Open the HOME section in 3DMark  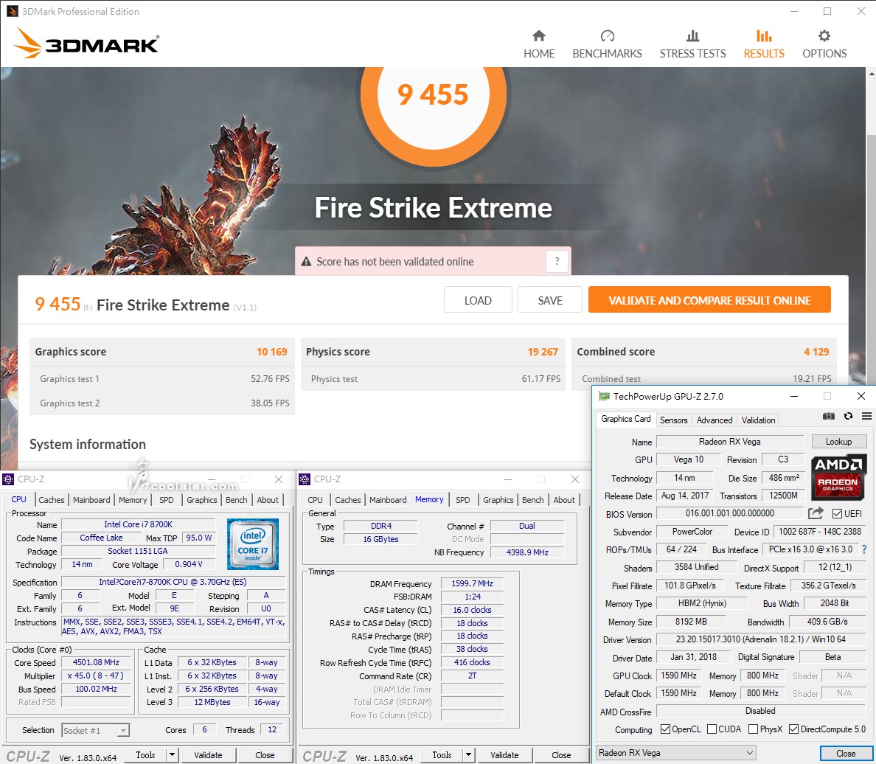[x=538, y=45]
